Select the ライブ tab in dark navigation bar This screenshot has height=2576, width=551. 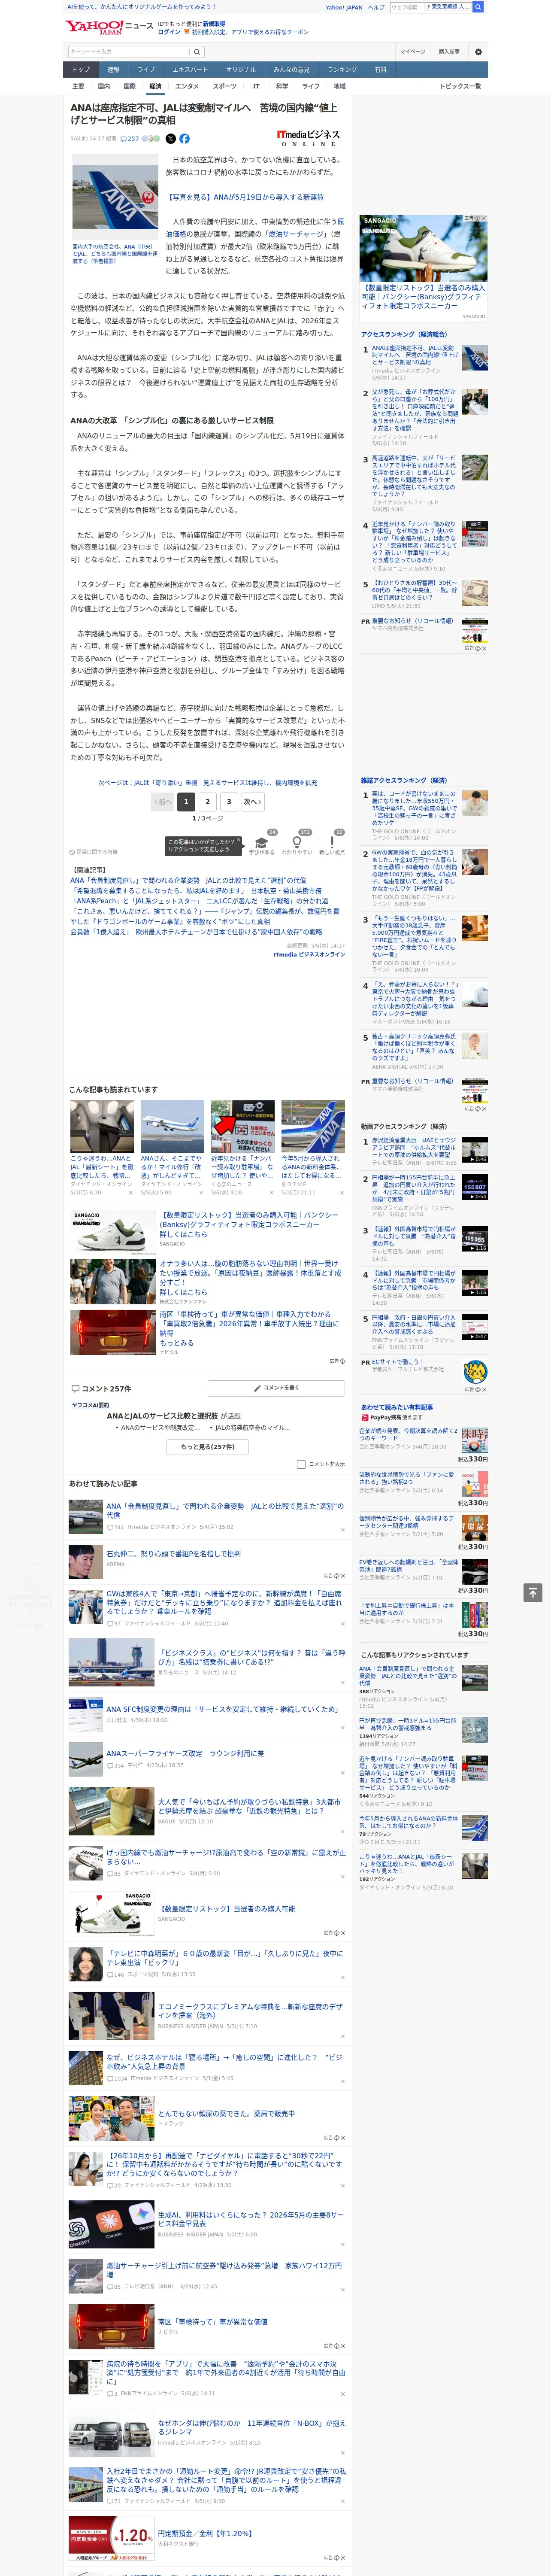[x=146, y=70]
